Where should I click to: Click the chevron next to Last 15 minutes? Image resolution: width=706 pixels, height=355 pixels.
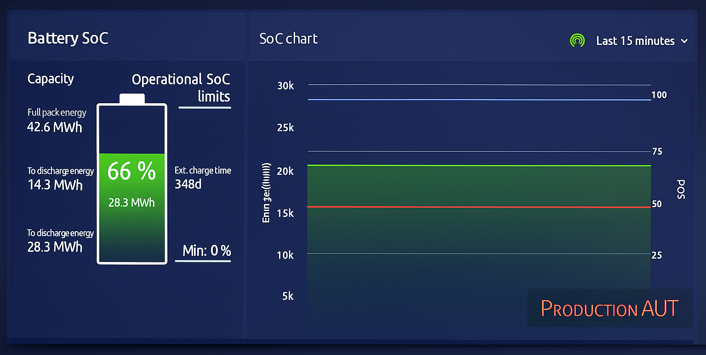pyautogui.click(x=684, y=41)
